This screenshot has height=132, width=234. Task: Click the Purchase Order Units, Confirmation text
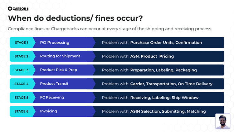coord(166,43)
